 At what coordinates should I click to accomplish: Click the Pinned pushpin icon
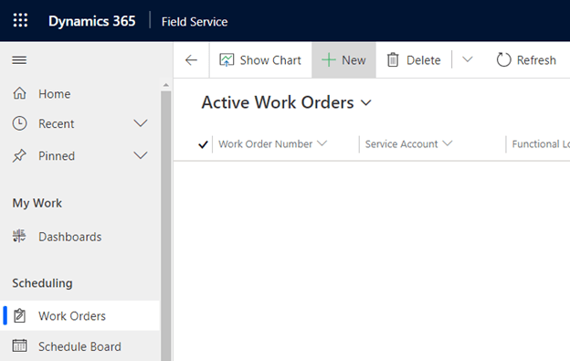coord(19,155)
